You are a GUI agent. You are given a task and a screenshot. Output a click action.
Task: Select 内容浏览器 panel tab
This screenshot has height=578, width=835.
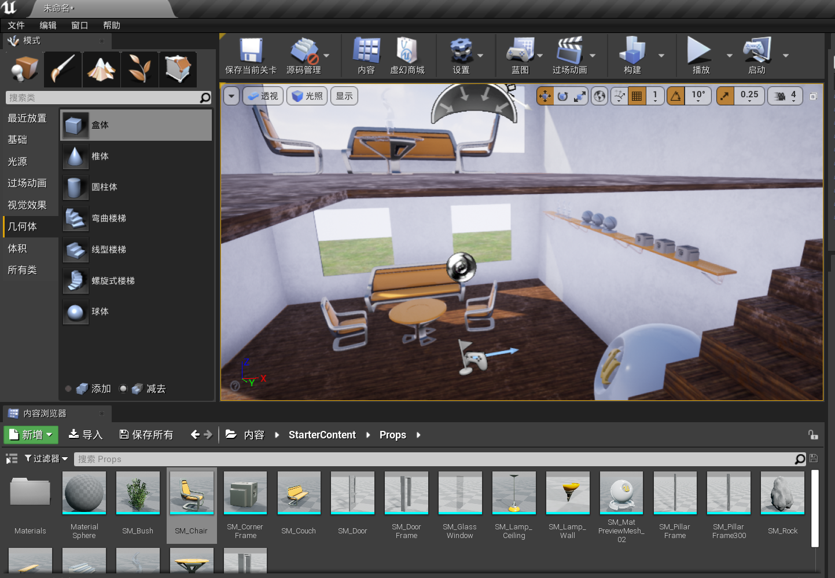(x=57, y=414)
